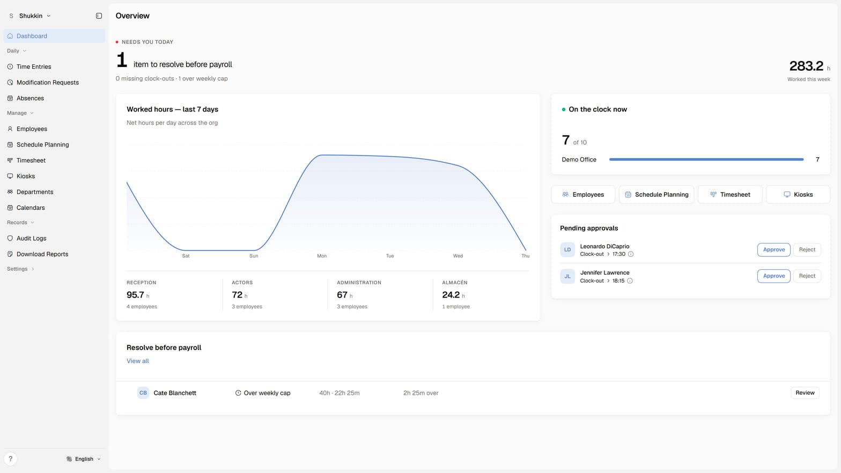
Task: Click the Calendars sidebar icon
Action: pyautogui.click(x=10, y=208)
